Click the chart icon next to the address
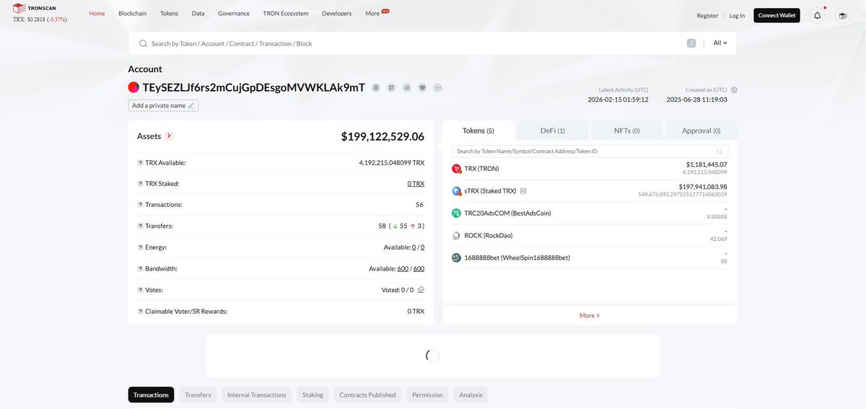The height and width of the screenshot is (409, 866). point(407,87)
